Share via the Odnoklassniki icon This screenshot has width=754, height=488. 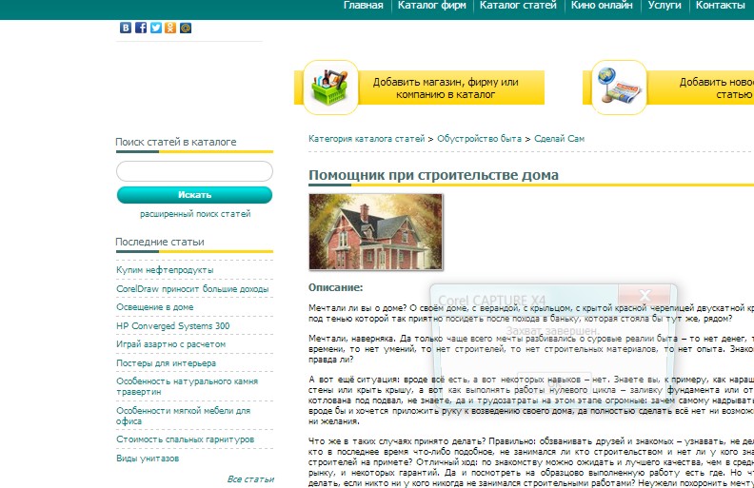pyautogui.click(x=170, y=28)
